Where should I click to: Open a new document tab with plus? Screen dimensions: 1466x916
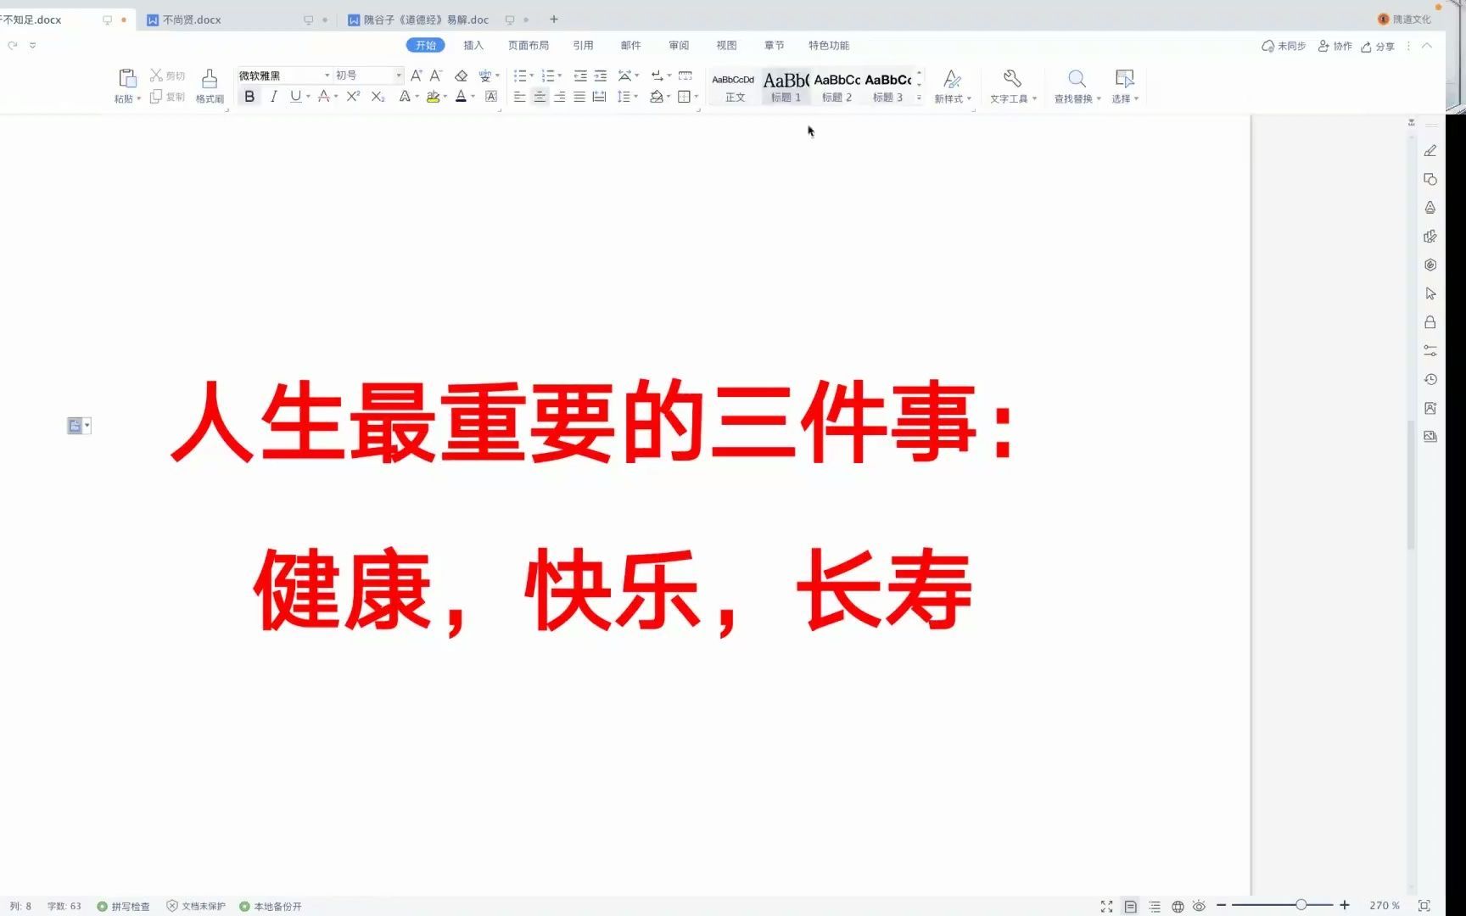[x=554, y=20]
